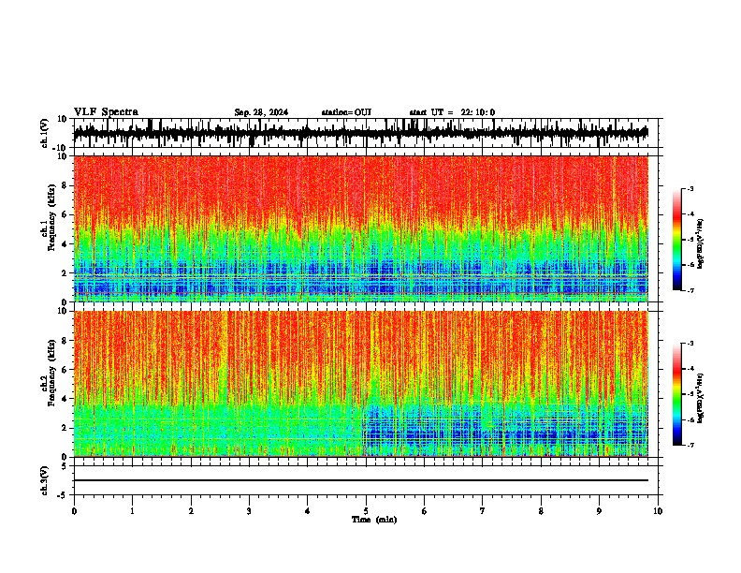Image resolution: width=741 pixels, height=573 pixels.
Task: Click the time axis tick label '5'
Action: [366, 511]
